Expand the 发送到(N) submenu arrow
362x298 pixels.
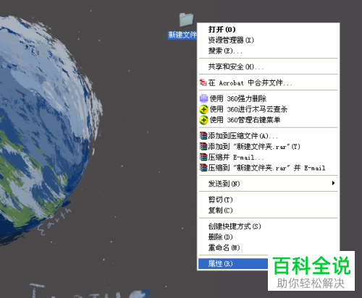333,183
